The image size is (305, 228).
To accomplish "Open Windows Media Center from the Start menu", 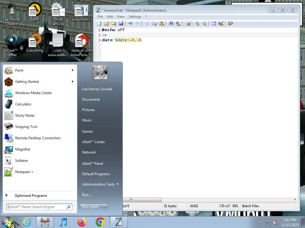I will 40,93.
